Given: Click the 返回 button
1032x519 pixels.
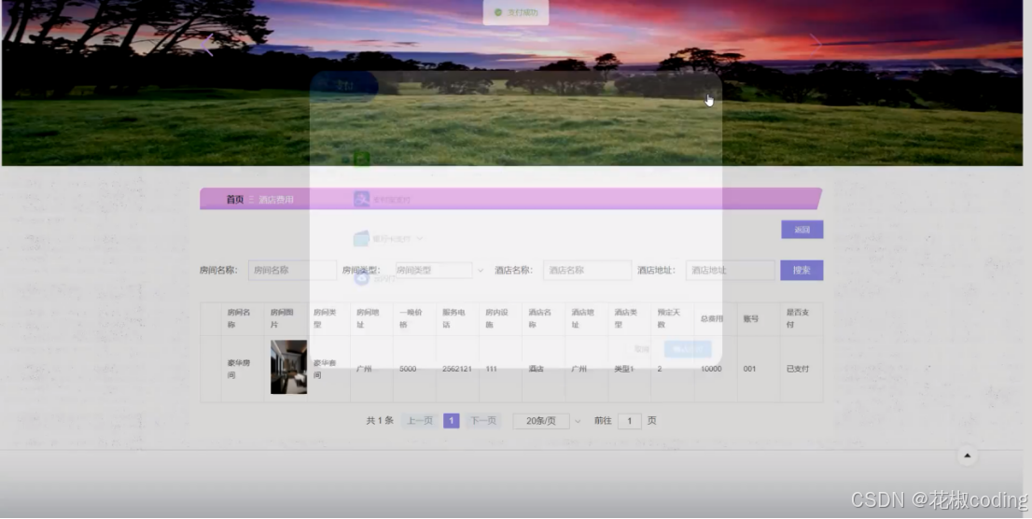Looking at the screenshot, I should click(802, 230).
